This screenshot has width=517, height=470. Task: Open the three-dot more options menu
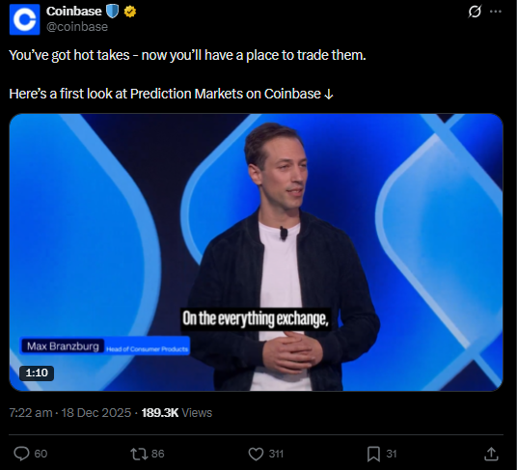tap(496, 12)
